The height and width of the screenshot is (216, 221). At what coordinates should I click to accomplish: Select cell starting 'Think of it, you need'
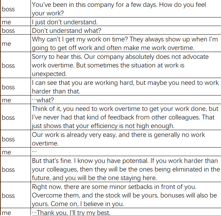pyautogui.click(x=126, y=117)
